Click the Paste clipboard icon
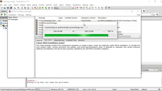The width and height of the screenshot is (162, 91). click(28, 8)
